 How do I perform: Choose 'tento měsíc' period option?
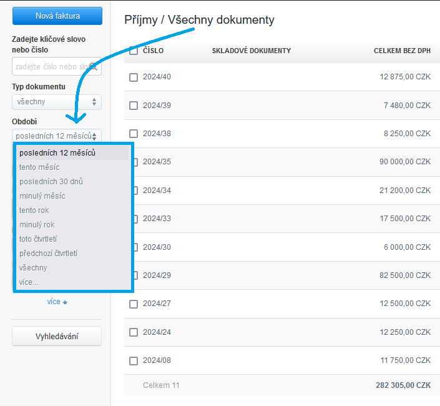[39, 167]
